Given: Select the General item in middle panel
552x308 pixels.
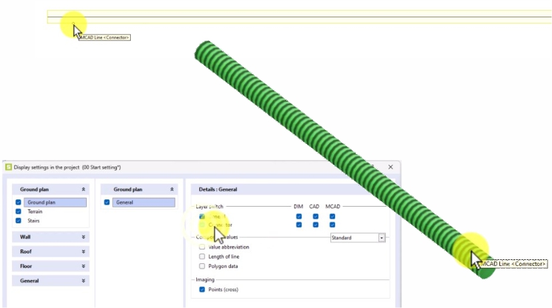Looking at the screenshot, I should (x=144, y=202).
